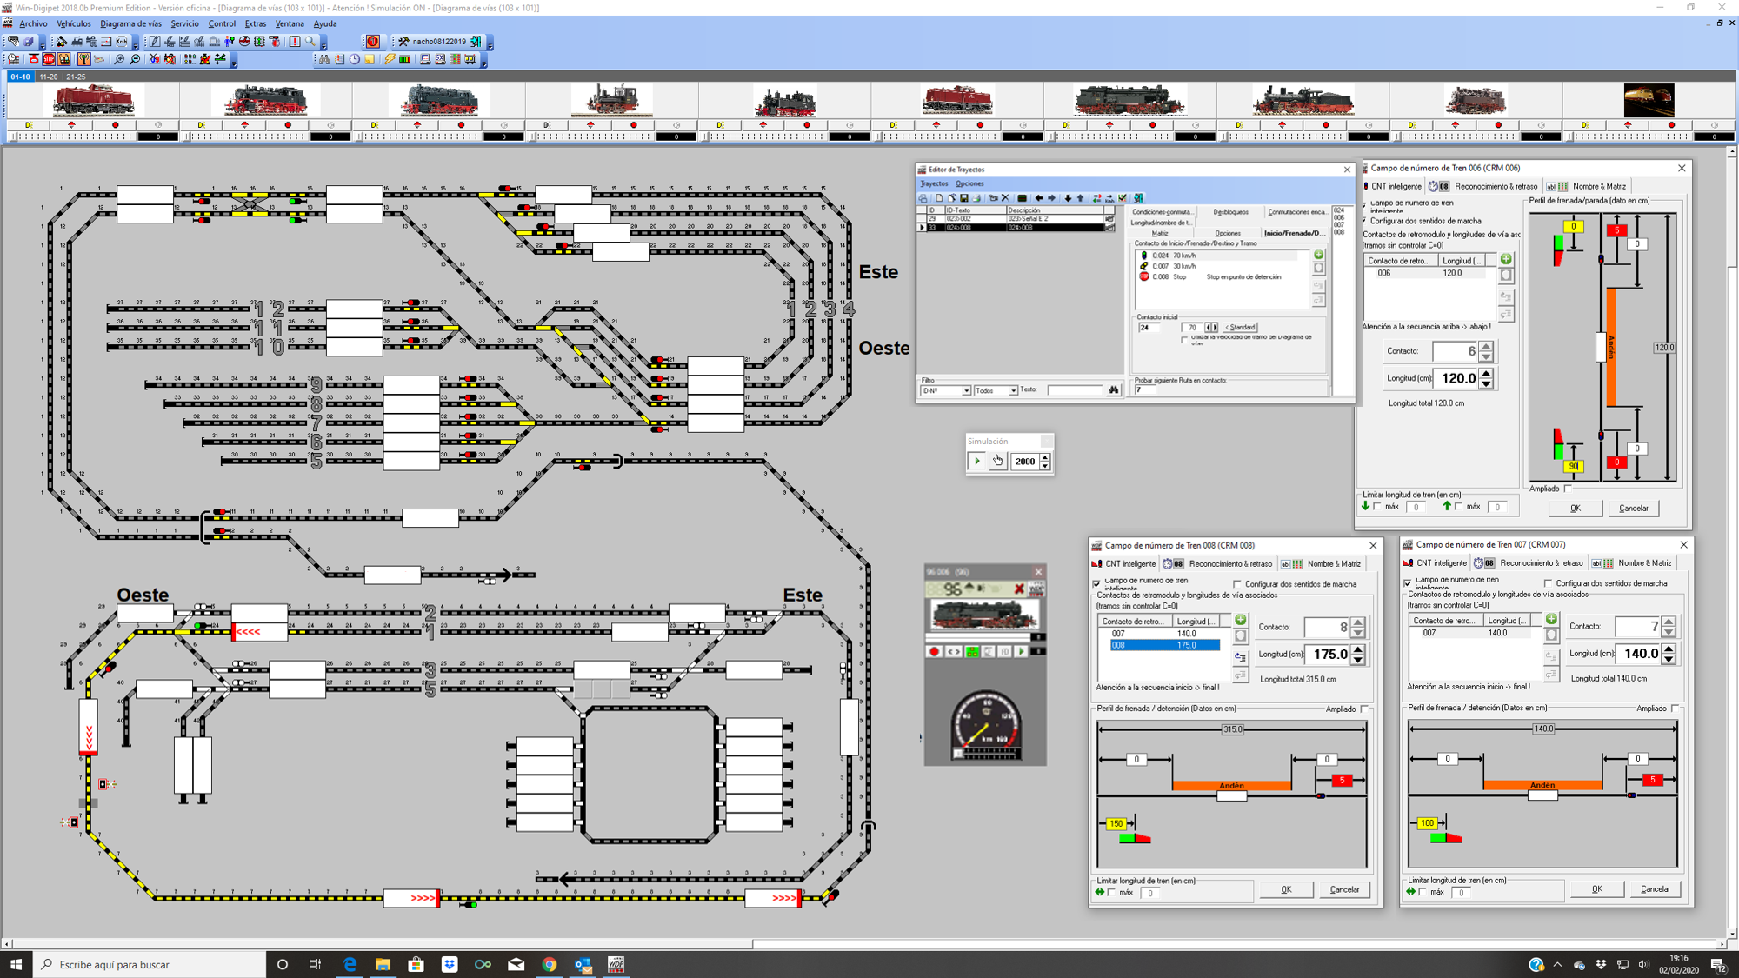Click the zoom in magnifier toolbar icon

click(119, 59)
